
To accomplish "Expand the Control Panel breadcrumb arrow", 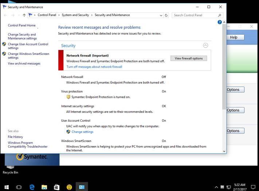I will pyautogui.click(x=59, y=15).
